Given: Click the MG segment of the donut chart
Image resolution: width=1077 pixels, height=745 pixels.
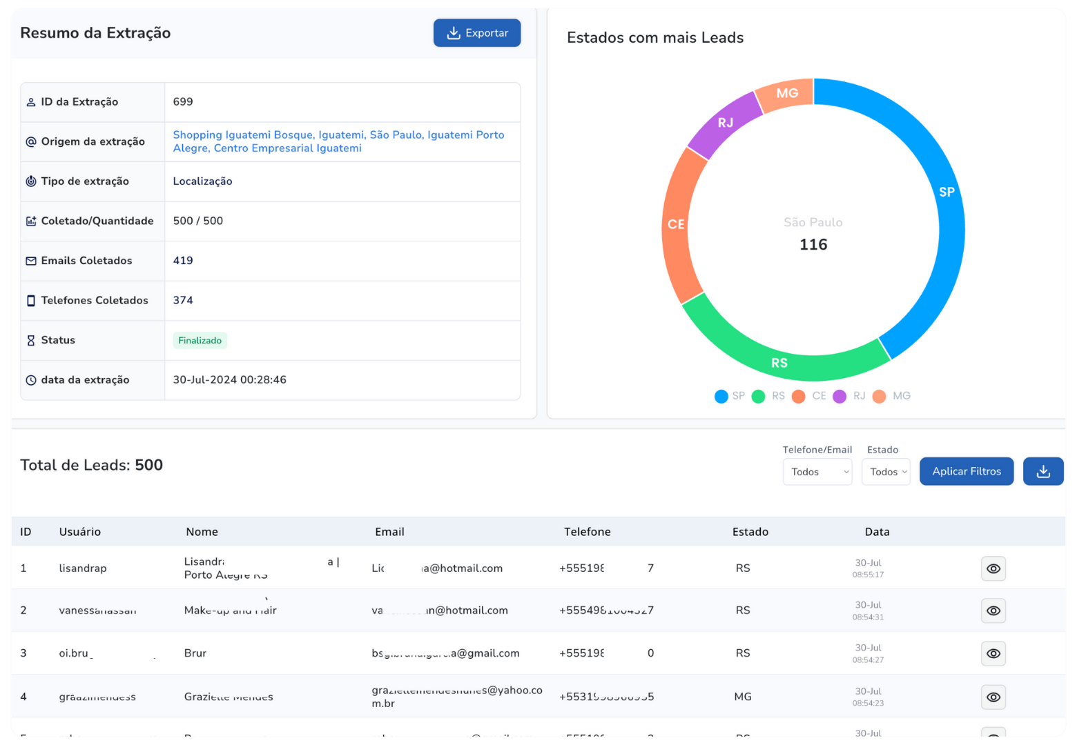Looking at the screenshot, I should 787,94.
